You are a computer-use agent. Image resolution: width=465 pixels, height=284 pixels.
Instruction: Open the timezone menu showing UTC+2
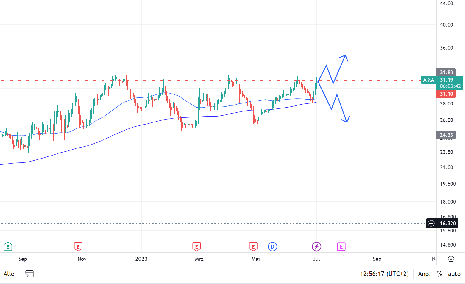pyautogui.click(x=384, y=274)
